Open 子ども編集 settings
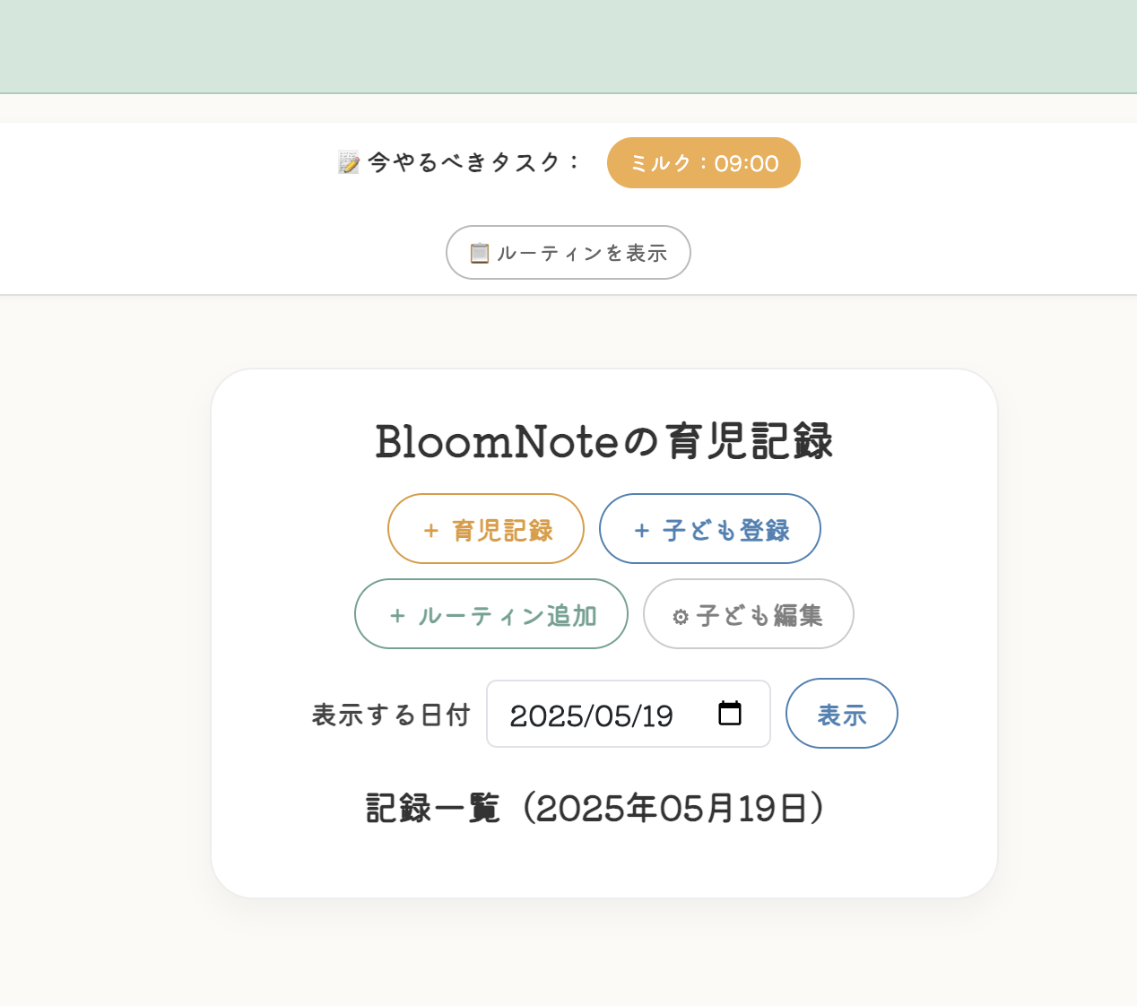Screen dimensions: 1137x1006 (x=749, y=614)
